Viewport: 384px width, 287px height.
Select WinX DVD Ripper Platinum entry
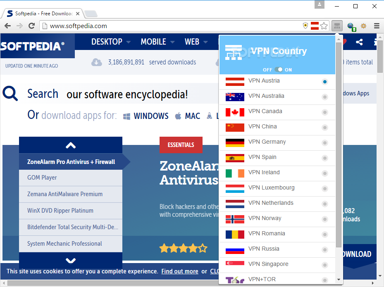coord(71,211)
